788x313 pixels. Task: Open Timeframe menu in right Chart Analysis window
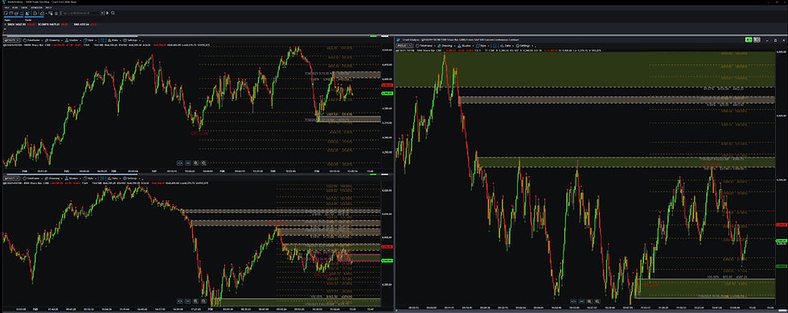coord(425,46)
